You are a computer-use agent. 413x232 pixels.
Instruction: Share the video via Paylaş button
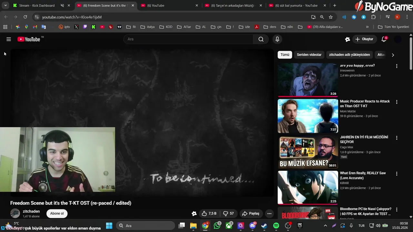251,214
